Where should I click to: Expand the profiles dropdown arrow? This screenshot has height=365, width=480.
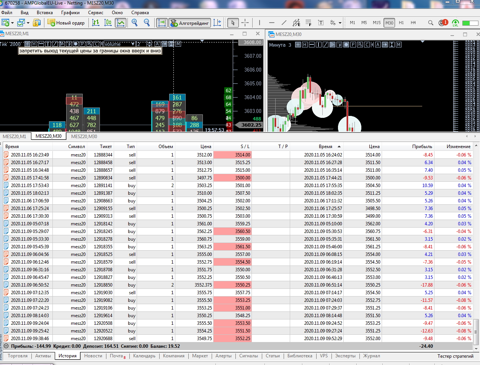[28, 23]
